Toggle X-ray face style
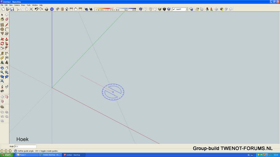This screenshot has height=157, width=280. coord(141,9)
